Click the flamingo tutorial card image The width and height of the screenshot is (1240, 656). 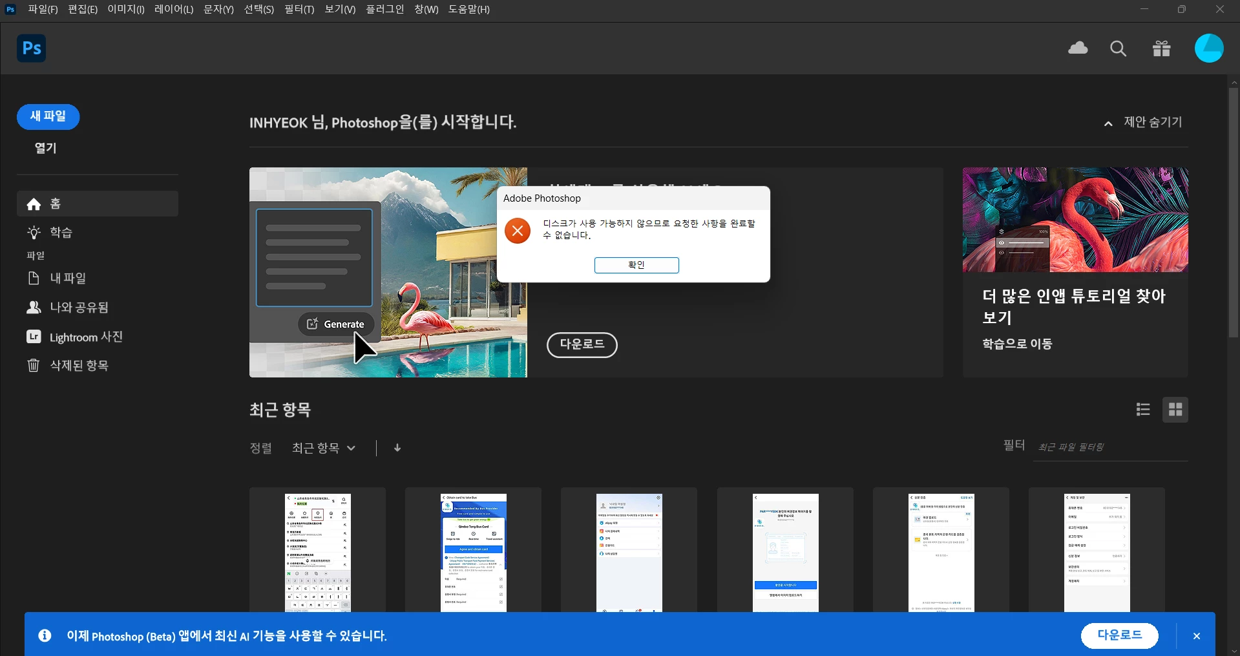(x=1075, y=220)
